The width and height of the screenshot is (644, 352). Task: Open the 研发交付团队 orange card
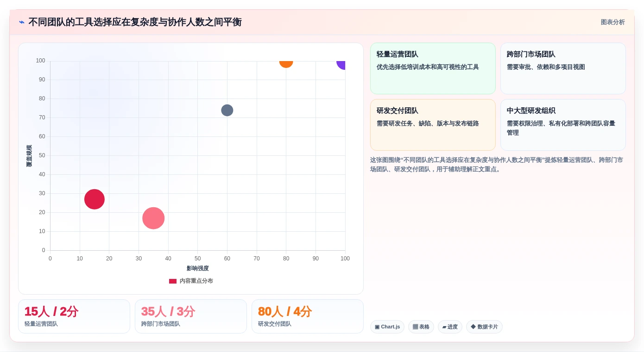pos(433,125)
